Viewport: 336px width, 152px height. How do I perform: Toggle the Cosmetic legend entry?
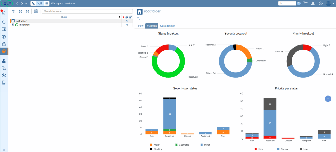(x=182, y=145)
